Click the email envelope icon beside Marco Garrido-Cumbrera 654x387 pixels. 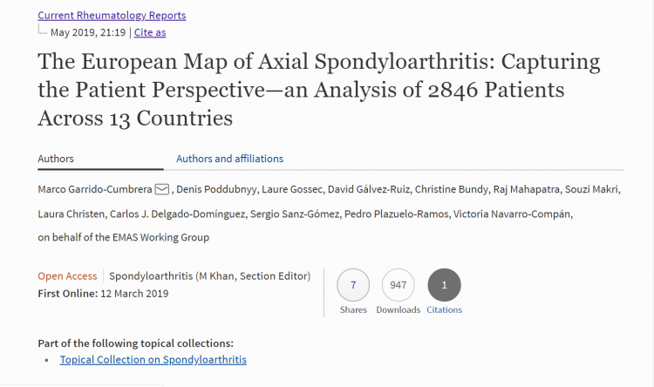tap(162, 189)
